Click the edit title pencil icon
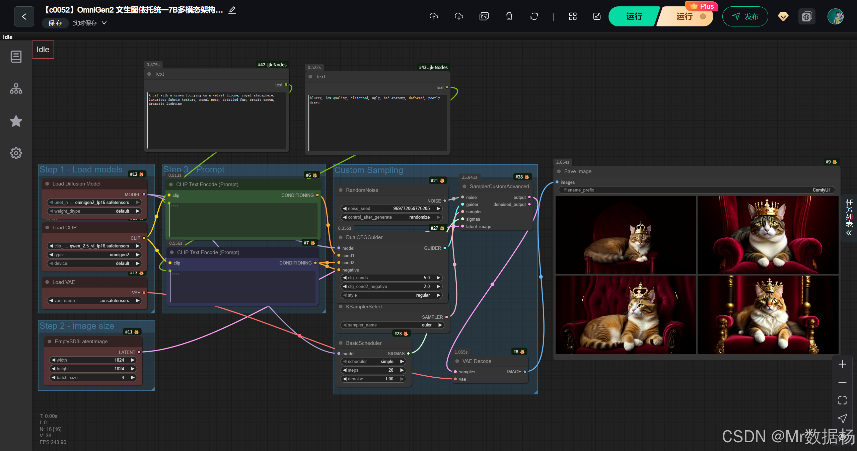This screenshot has height=451, width=857. pos(232,10)
